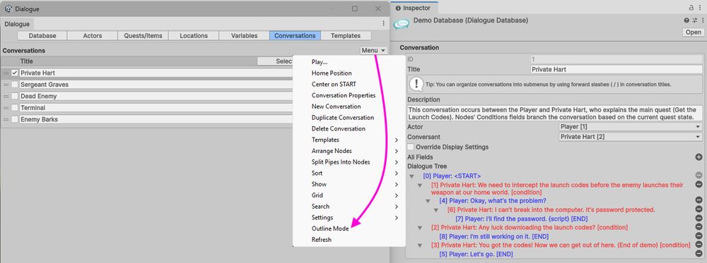Open the Actor dropdown showing Player [1]

[x=631, y=127]
